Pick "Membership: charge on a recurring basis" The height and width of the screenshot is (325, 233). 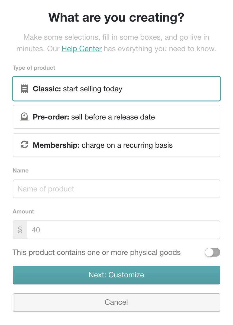116,145
